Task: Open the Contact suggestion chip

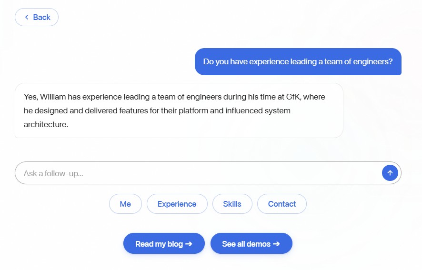Action: click(281, 204)
